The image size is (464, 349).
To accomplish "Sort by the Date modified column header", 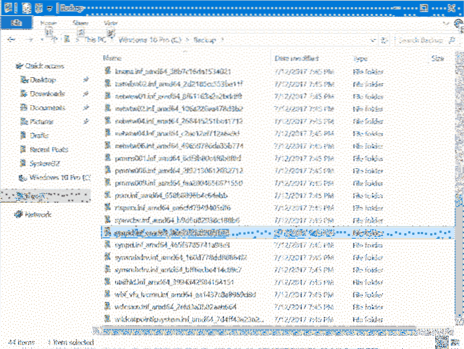I will click(x=296, y=58).
